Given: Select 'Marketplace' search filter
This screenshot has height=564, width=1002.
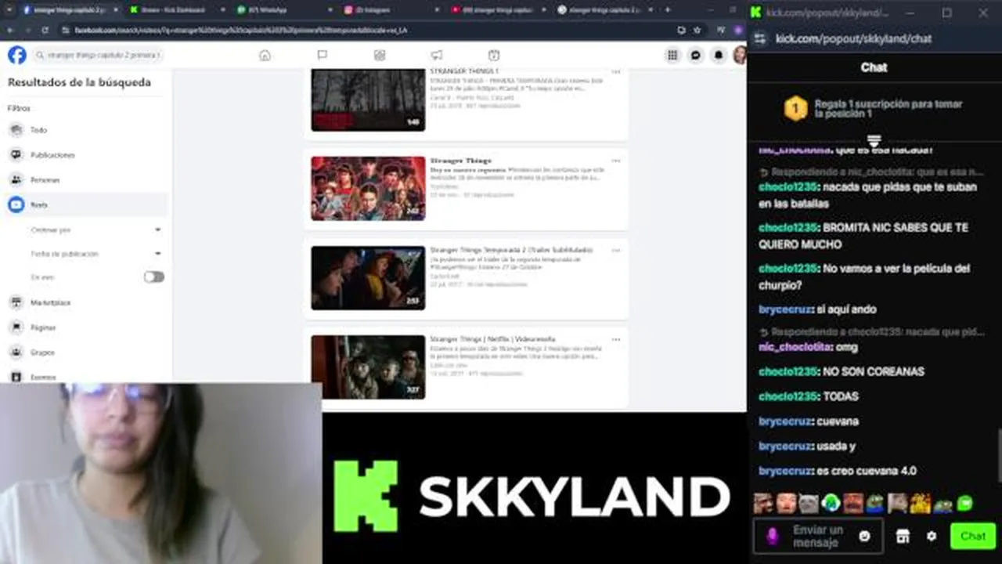Looking at the screenshot, I should click(86, 302).
